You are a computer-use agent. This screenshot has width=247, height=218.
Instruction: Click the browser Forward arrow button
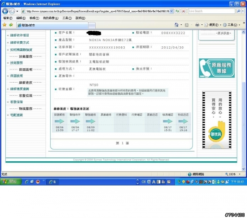12,11
